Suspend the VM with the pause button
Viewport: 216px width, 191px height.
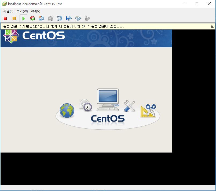(x=14, y=18)
